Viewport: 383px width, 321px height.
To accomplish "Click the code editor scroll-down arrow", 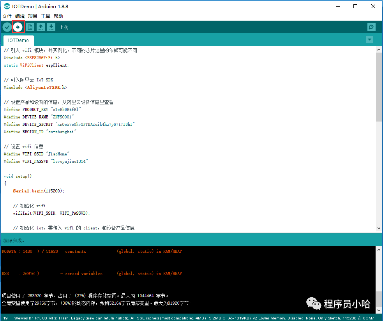I will click(x=379, y=228).
